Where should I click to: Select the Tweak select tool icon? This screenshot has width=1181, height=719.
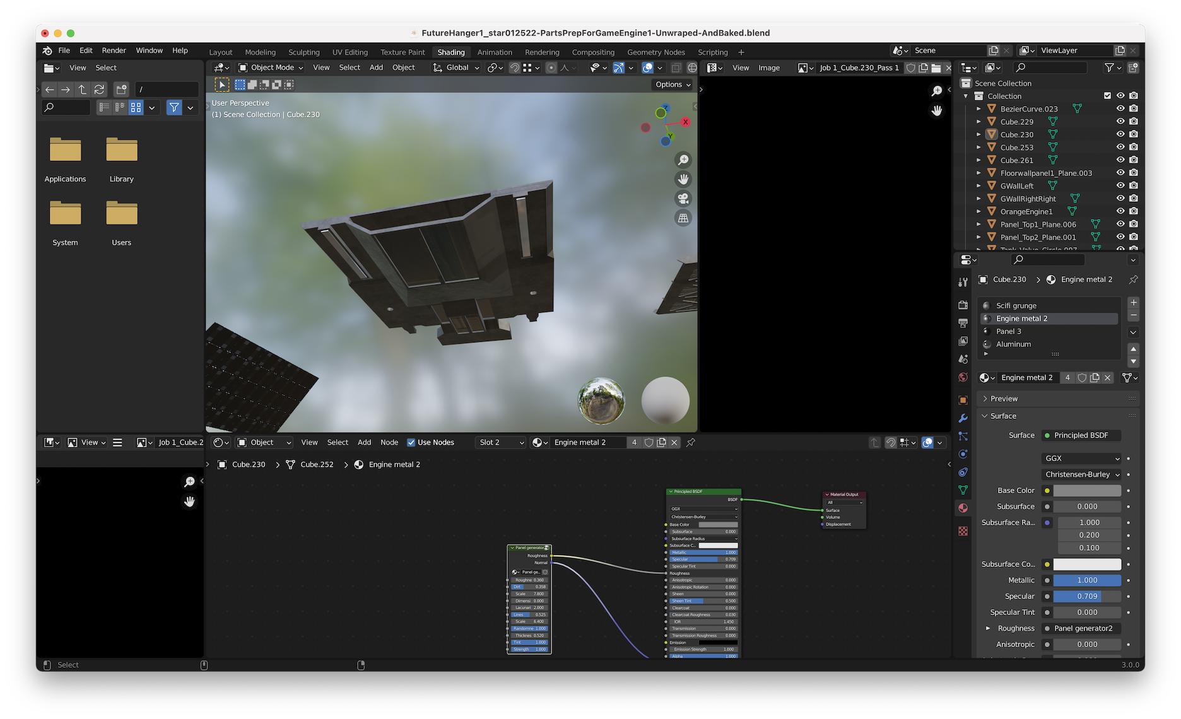[x=221, y=85]
